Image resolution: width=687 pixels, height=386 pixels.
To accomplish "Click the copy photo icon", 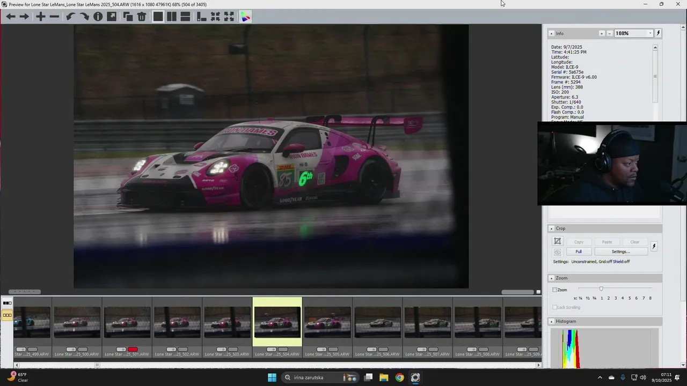I will (128, 17).
